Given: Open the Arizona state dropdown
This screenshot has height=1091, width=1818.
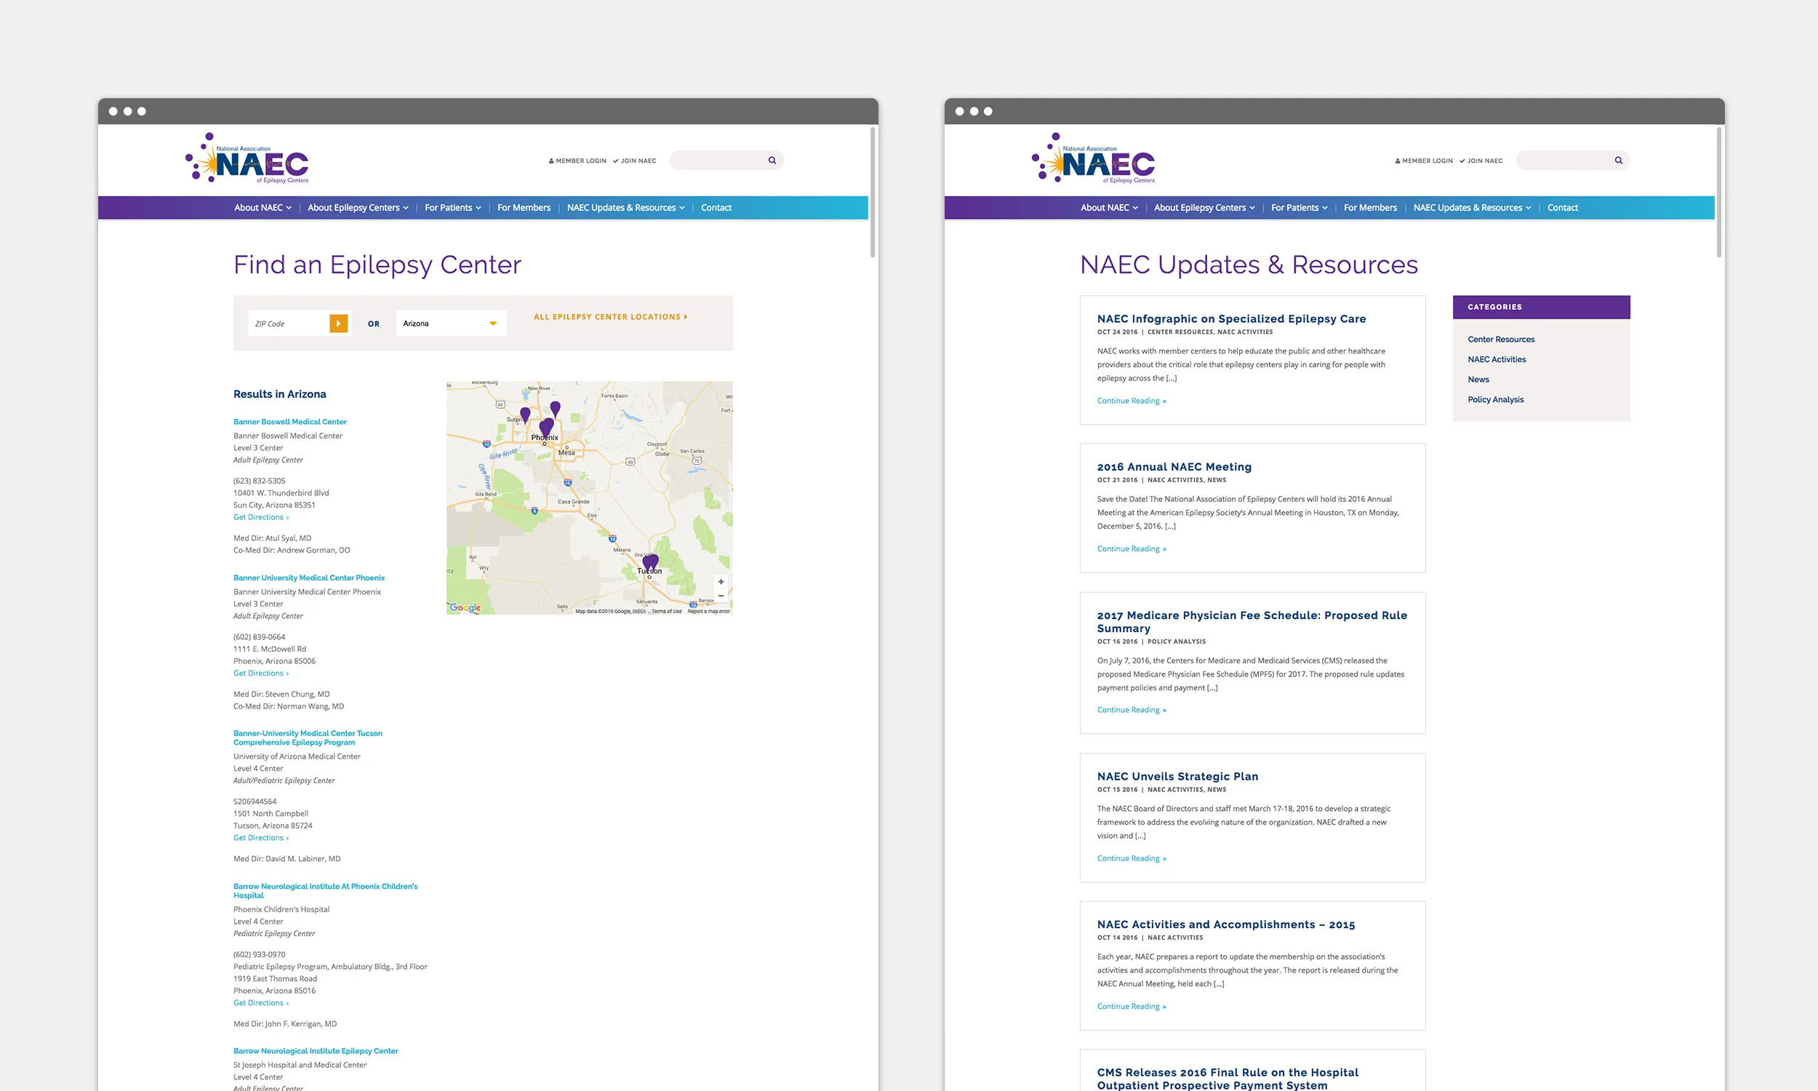Looking at the screenshot, I should coord(451,324).
